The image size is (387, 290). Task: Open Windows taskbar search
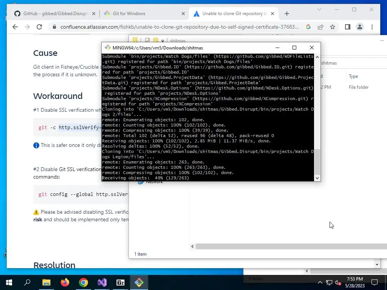click(x=27, y=282)
